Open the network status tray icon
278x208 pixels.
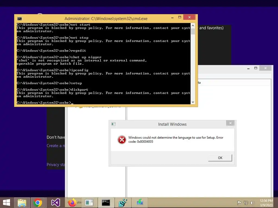[x=246, y=203]
